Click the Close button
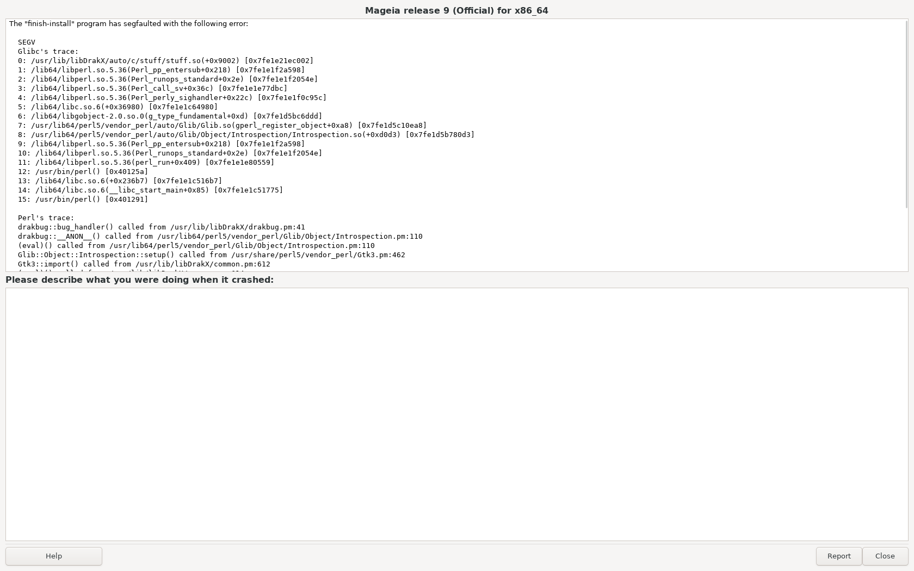914x571 pixels. (885, 556)
